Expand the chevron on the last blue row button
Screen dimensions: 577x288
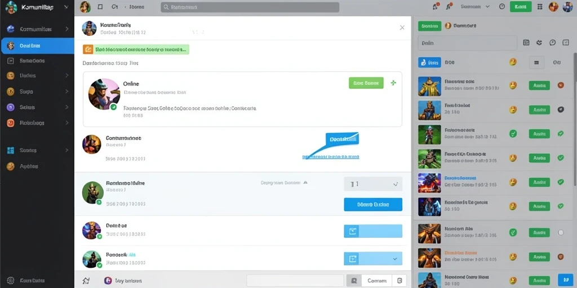(395, 259)
